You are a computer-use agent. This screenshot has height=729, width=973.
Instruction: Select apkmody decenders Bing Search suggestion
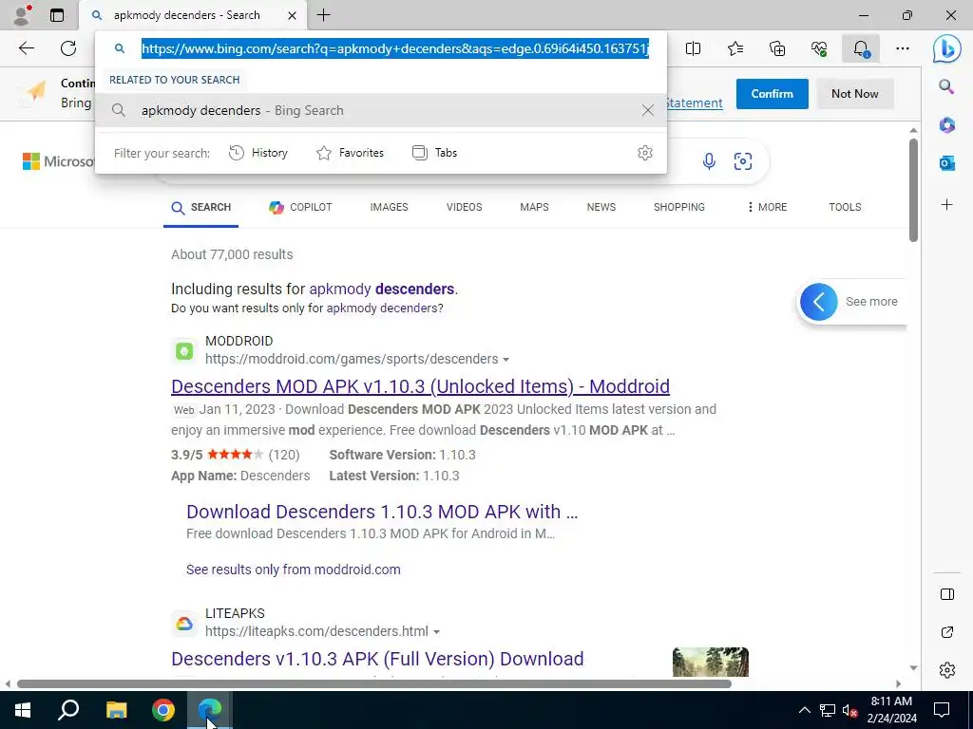click(x=381, y=110)
